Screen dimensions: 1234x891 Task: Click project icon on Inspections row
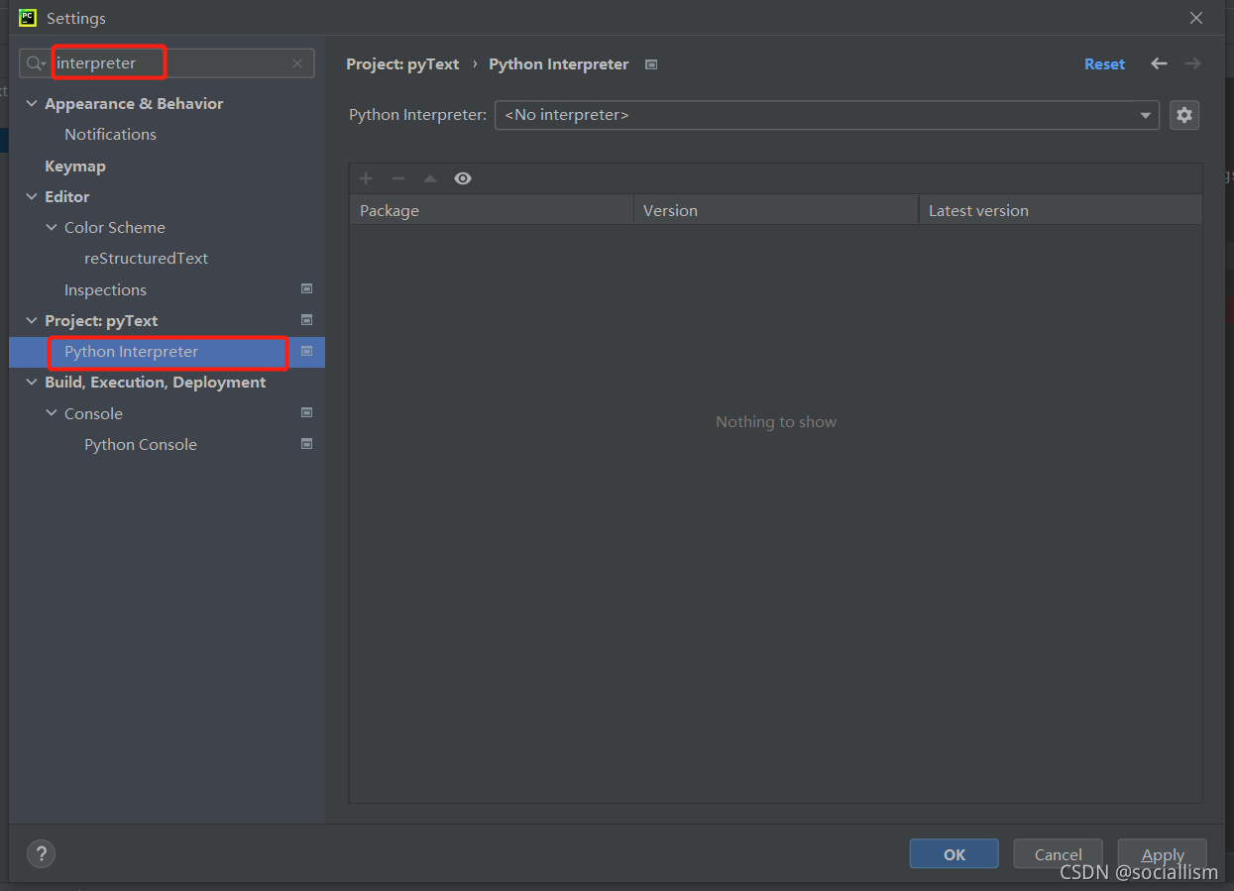coord(306,289)
